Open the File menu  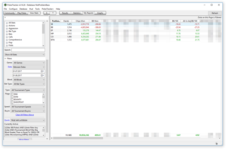[x=5, y=9]
